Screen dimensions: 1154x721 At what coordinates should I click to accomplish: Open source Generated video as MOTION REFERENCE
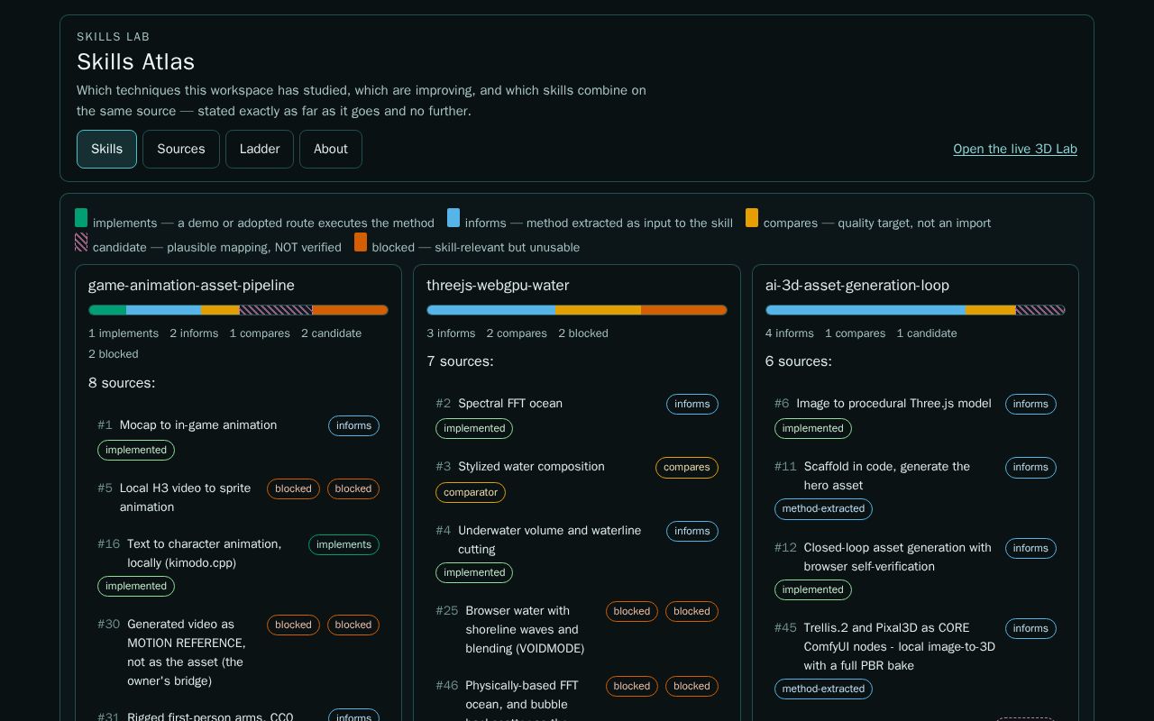(x=187, y=653)
